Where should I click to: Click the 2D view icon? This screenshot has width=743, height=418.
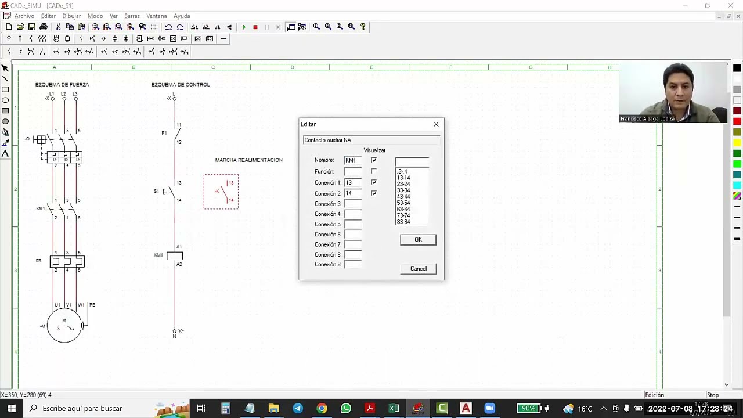(x=198, y=39)
